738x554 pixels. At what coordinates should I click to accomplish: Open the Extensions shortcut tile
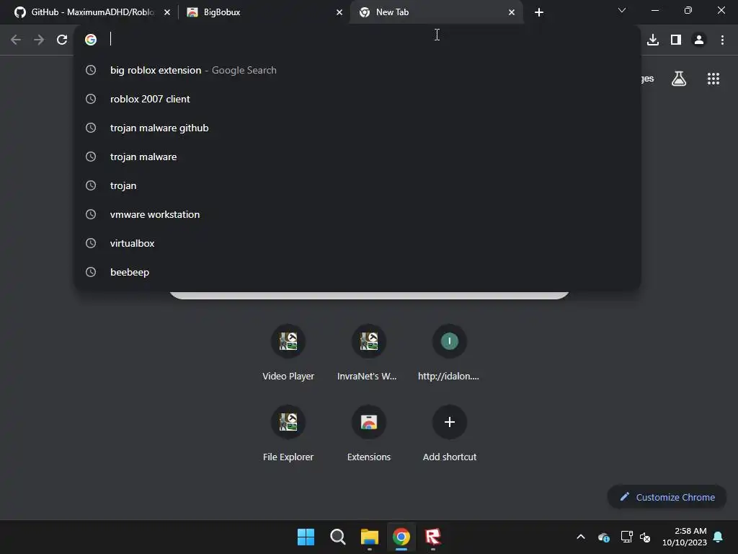coord(368,434)
